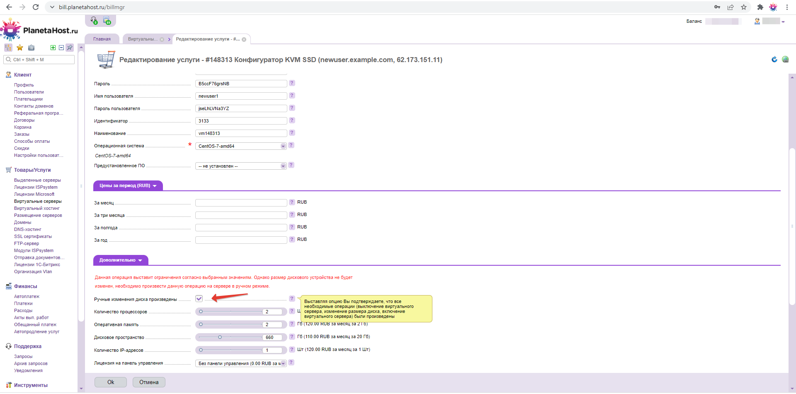Close the Виртуальны... tab with its x icon
The height and width of the screenshot is (394, 796).
click(x=162, y=40)
